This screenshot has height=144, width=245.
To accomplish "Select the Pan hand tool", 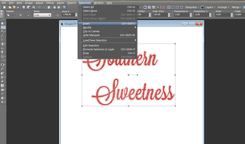I will [x=3, y=23].
